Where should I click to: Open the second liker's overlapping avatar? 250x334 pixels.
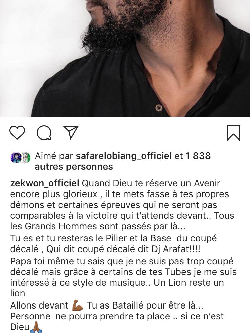click(26, 158)
